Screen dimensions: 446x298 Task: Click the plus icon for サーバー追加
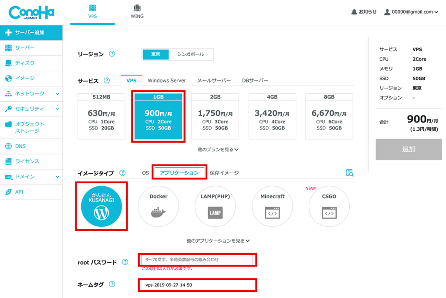pyautogui.click(x=9, y=32)
